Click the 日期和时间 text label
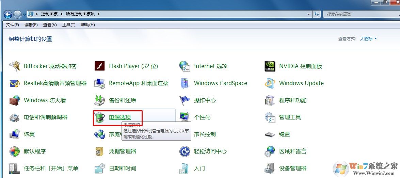Viewport: 400px width, 178px height. pos(123,168)
